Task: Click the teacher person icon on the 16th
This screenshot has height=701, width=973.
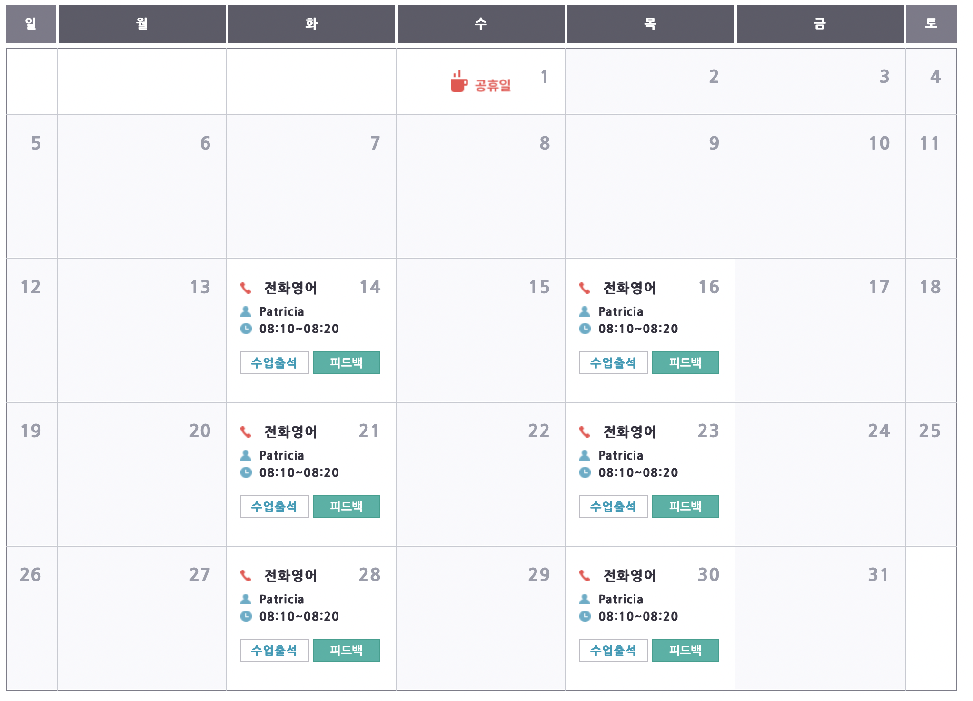Action: [x=585, y=311]
